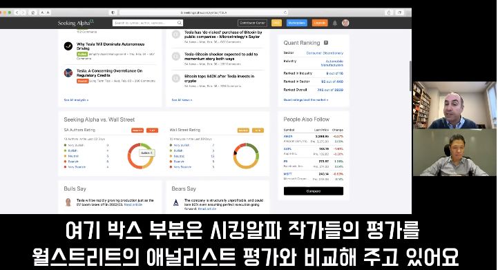The image size is (498, 270).
Task: Open the blue Marketplace button
Action: pos(296,23)
